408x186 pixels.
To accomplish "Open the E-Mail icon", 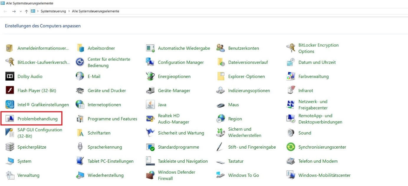I will click(x=80, y=76).
